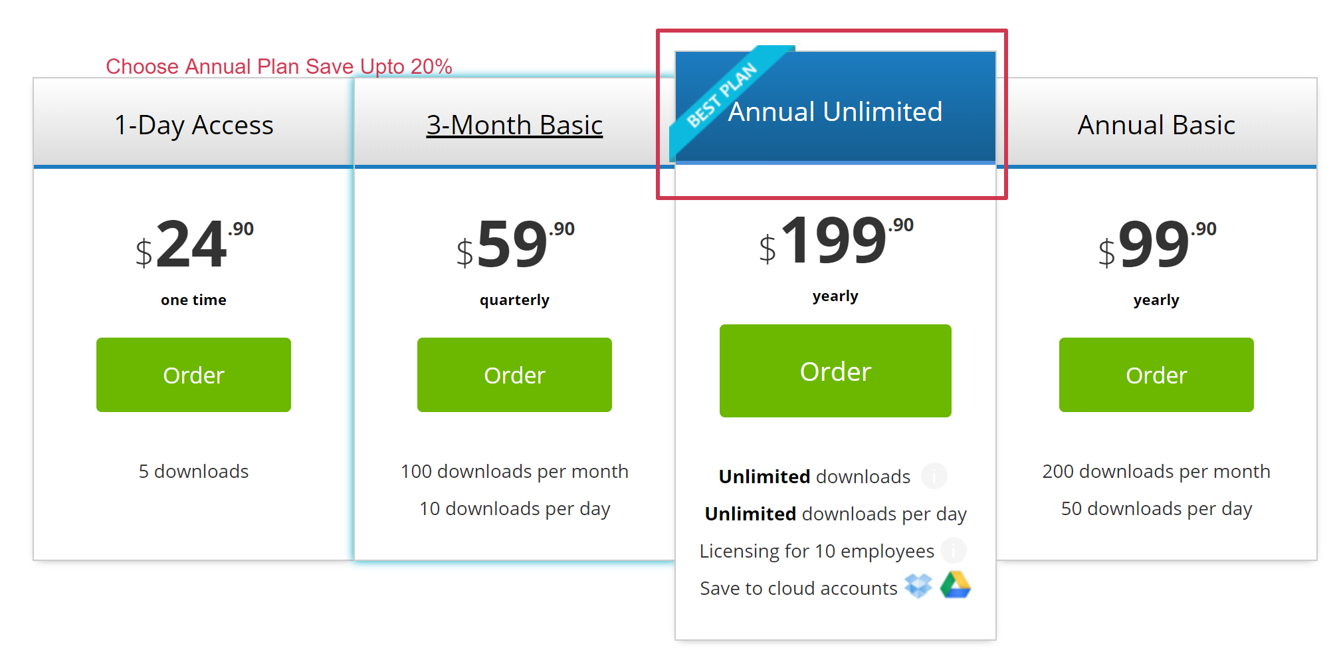Click the $199.90 yearly price
Image resolution: width=1333 pixels, height=650 pixels.
click(835, 241)
